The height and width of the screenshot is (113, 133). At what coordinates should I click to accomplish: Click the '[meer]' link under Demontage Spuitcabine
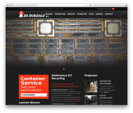point(106,92)
